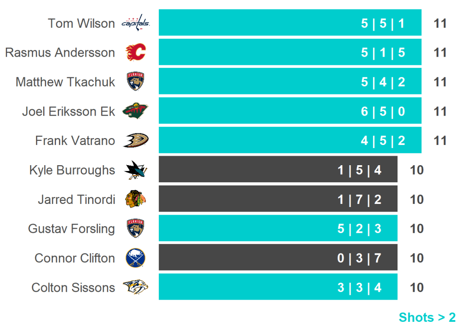Select the Tom Wilson player name
461x329 pixels.
tap(81, 23)
